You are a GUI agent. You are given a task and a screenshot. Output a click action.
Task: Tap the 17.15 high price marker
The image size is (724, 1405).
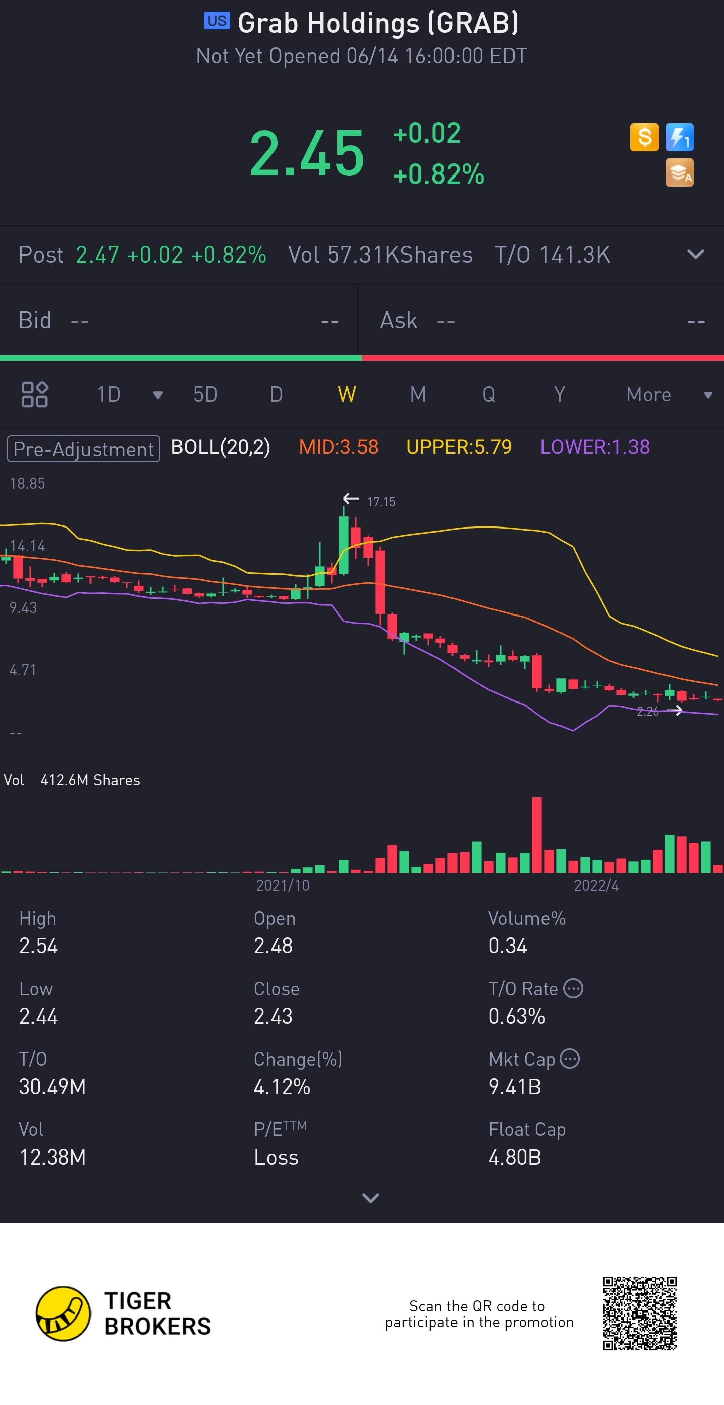coord(381,502)
